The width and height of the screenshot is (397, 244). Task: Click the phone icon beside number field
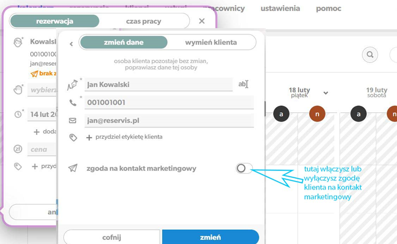(x=73, y=103)
